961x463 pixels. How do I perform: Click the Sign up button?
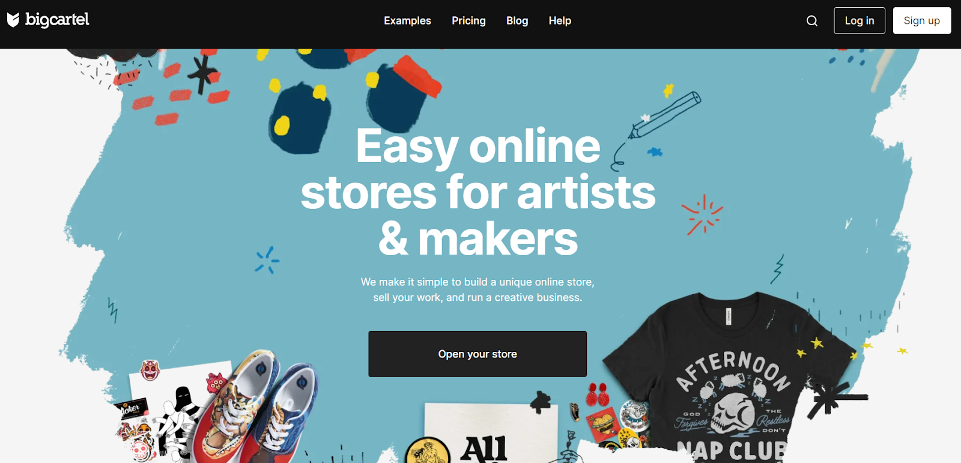click(922, 20)
